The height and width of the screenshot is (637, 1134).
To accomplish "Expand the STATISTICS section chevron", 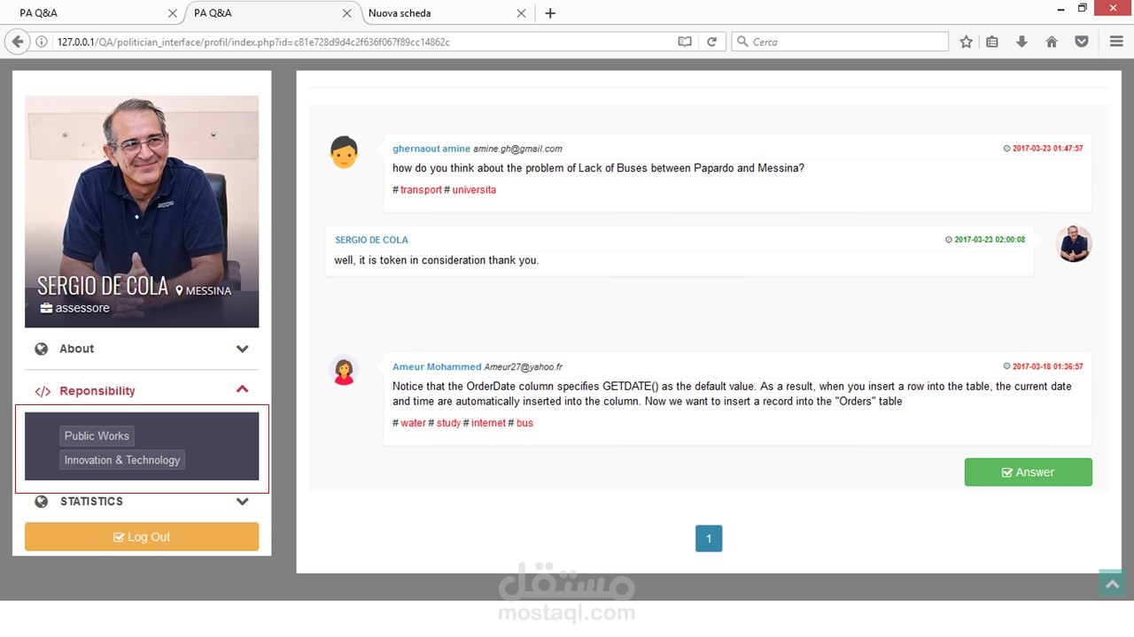I will tap(242, 502).
